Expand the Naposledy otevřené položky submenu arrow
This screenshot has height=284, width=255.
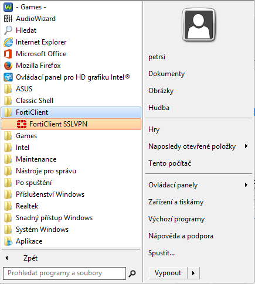pos(246,146)
